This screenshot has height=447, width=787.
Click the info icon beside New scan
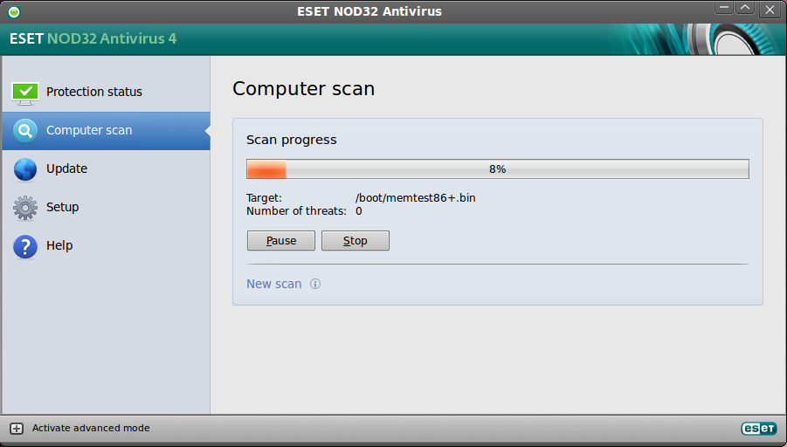click(315, 284)
